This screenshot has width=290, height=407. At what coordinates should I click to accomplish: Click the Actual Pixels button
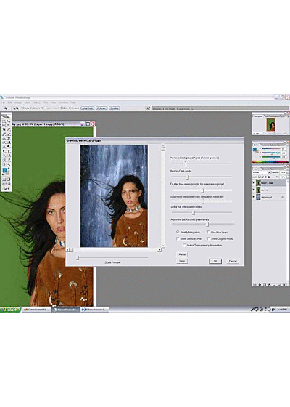pos(87,108)
